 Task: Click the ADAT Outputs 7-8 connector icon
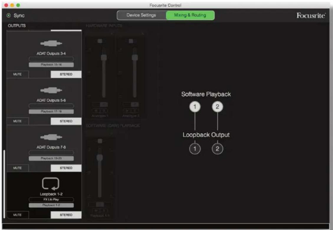51,137
